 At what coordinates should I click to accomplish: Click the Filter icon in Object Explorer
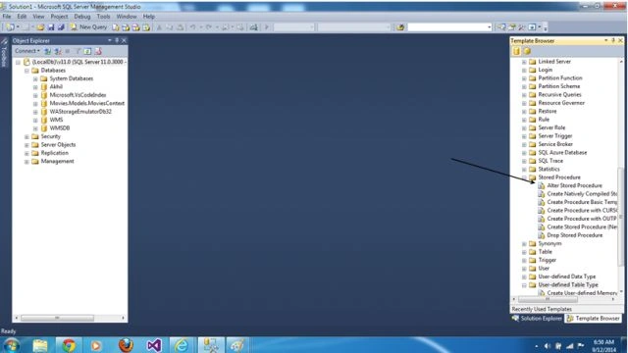(78, 51)
